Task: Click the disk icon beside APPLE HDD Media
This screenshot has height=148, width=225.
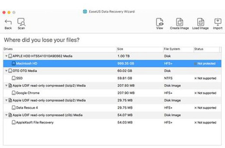Action: pyautogui.click(x=10, y=56)
